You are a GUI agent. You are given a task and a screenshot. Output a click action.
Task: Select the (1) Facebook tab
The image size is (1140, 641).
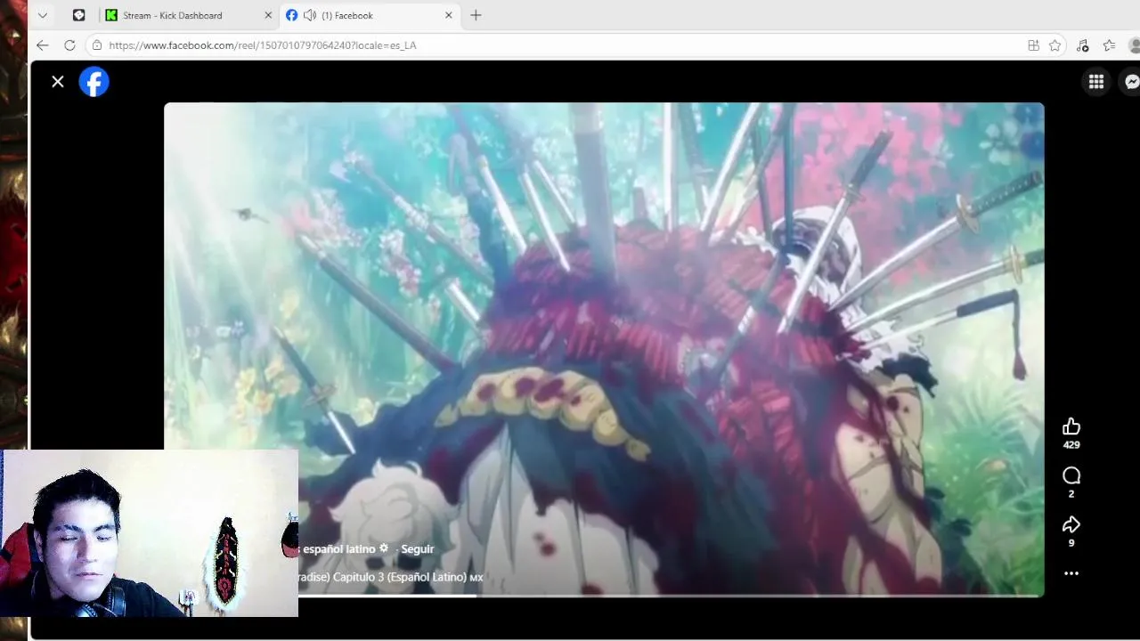click(370, 15)
